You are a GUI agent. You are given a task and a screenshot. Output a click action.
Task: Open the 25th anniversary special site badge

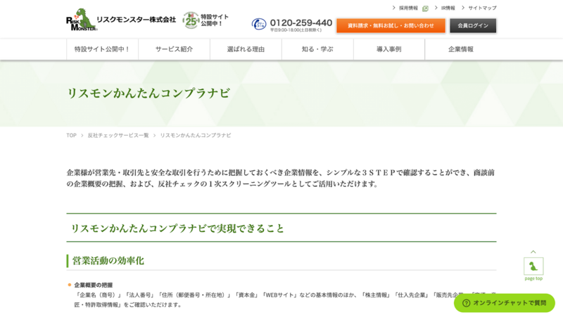191,20
